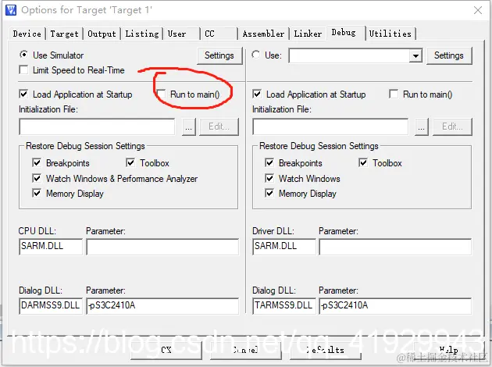Uncheck Watch Windows & Performance Analyzer
This screenshot has width=492, height=367.
37,178
